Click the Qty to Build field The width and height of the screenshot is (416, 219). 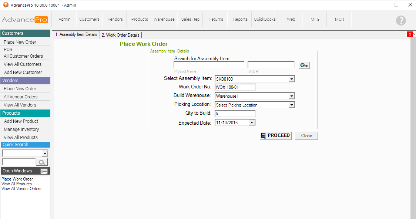click(235, 114)
